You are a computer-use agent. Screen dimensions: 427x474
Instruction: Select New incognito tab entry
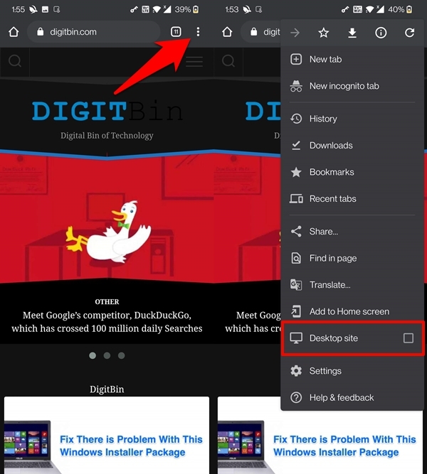[x=352, y=86]
